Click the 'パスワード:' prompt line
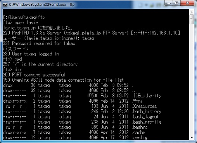The image size is (197, 143). coord(16,49)
